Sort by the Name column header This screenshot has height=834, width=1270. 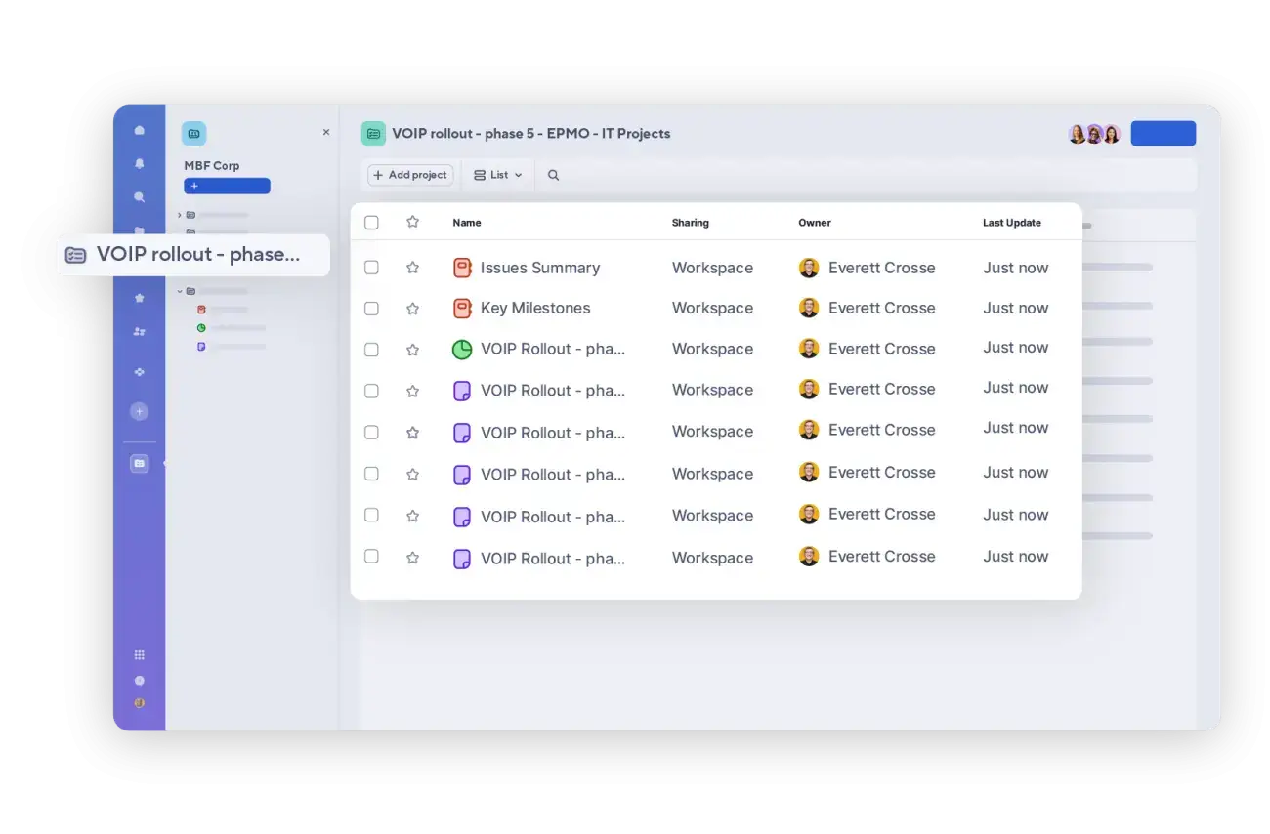tap(467, 223)
